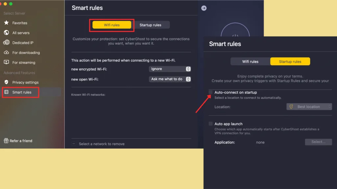Screen dimensions: 337x189
Task: Switch to Startup rules tab in left window
Action: coord(150,25)
